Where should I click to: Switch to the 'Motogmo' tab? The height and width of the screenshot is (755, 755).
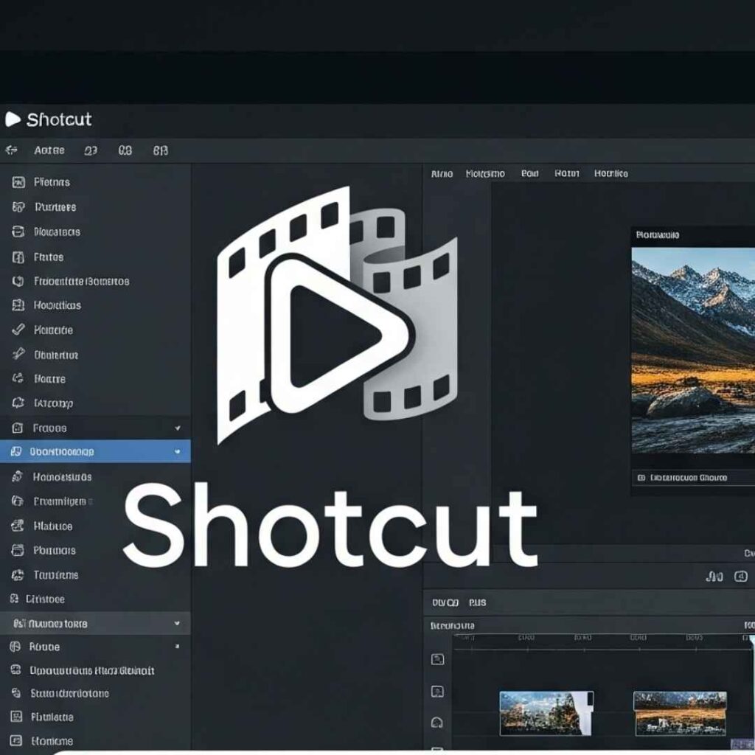click(485, 173)
